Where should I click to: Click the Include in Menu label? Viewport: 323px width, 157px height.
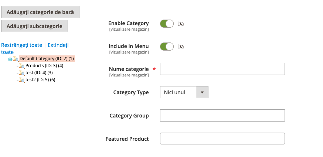click(129, 46)
